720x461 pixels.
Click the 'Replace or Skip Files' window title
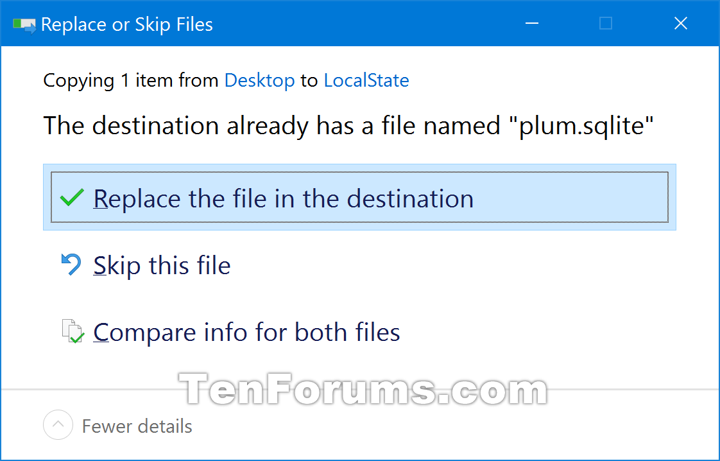126,24
